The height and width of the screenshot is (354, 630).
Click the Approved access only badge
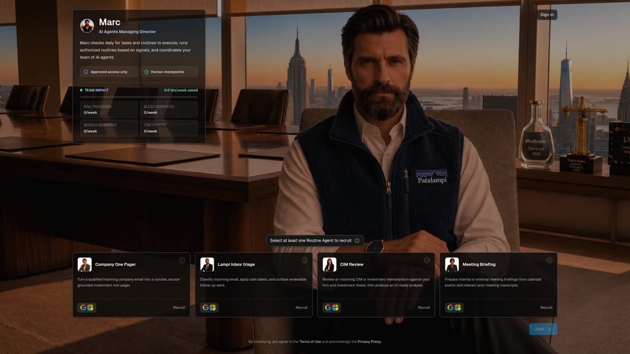(109, 72)
